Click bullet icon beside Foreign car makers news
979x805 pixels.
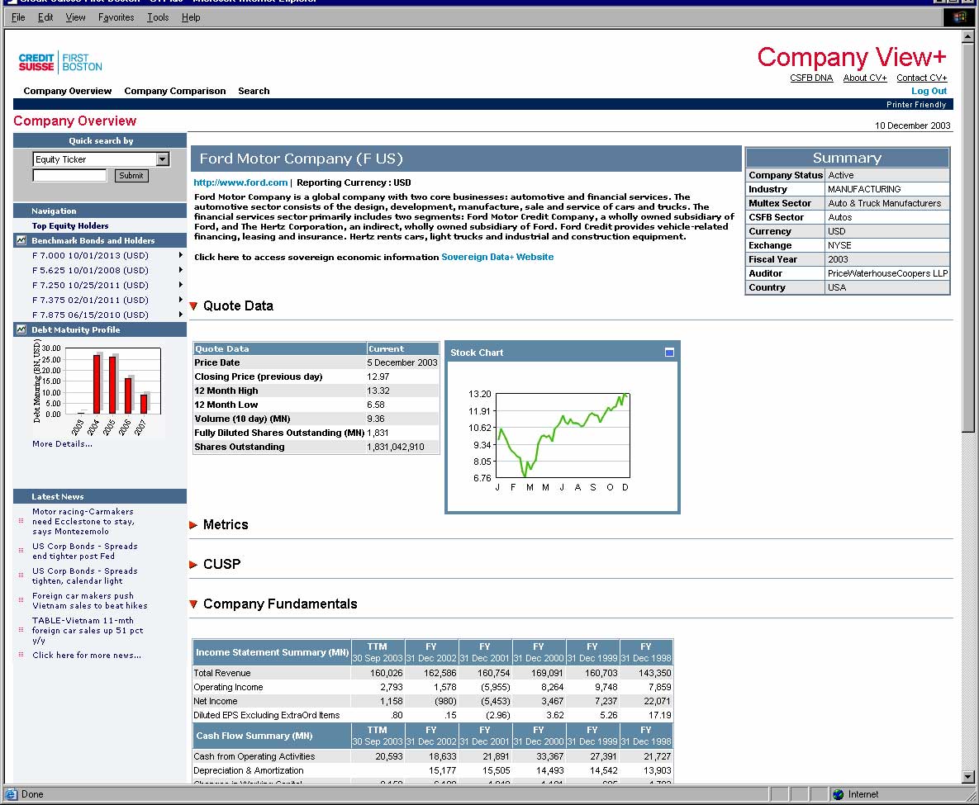click(21, 600)
